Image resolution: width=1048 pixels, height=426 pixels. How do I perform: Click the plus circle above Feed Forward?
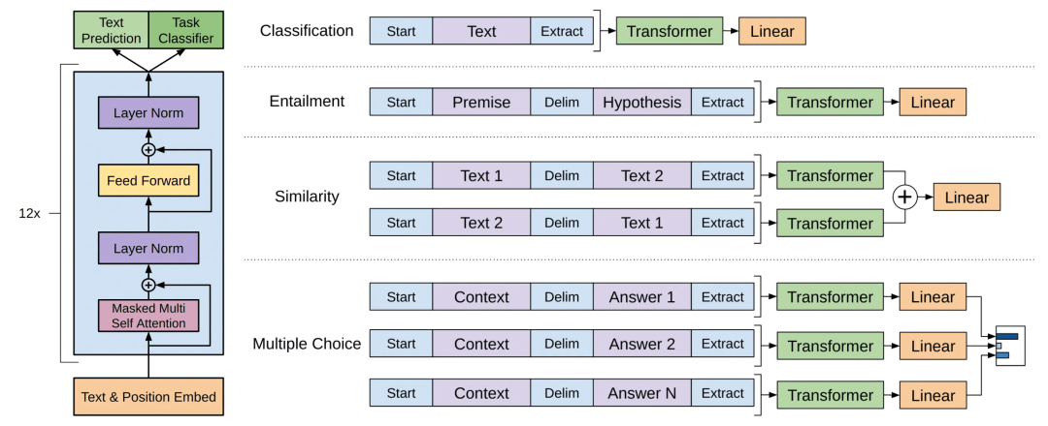click(x=148, y=150)
